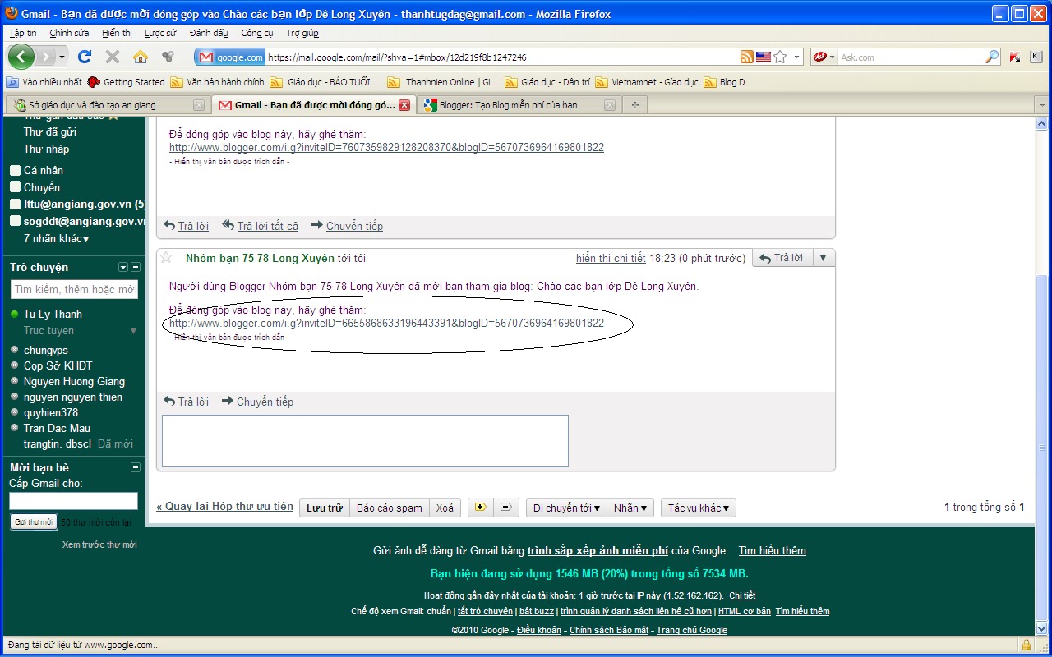Click the Cấp Gmail cho email field
This screenshot has width=1052, height=657.
coord(73,501)
